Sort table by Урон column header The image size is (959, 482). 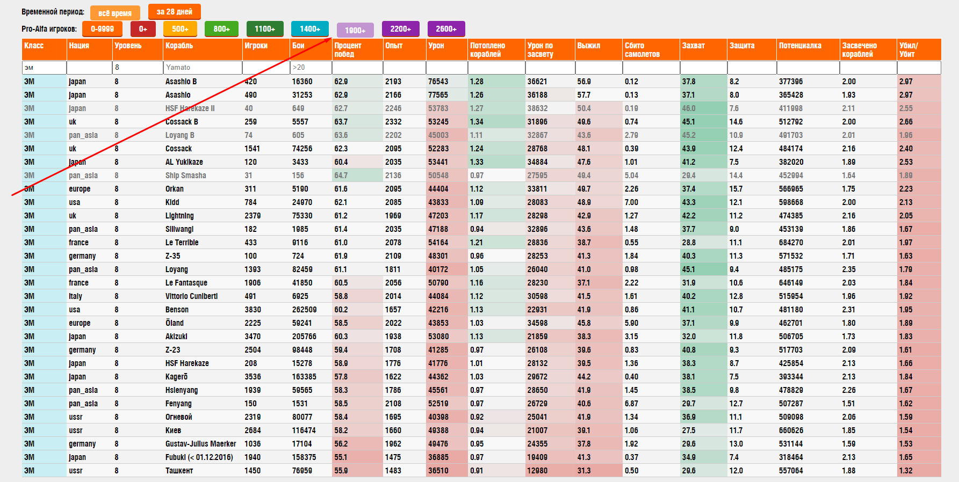(x=446, y=49)
